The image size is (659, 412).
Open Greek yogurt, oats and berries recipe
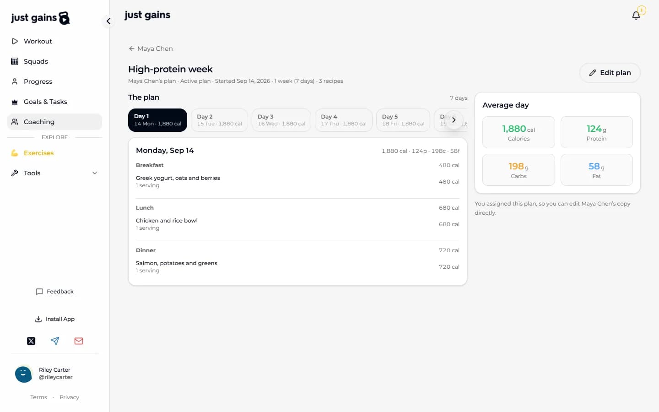click(x=178, y=178)
